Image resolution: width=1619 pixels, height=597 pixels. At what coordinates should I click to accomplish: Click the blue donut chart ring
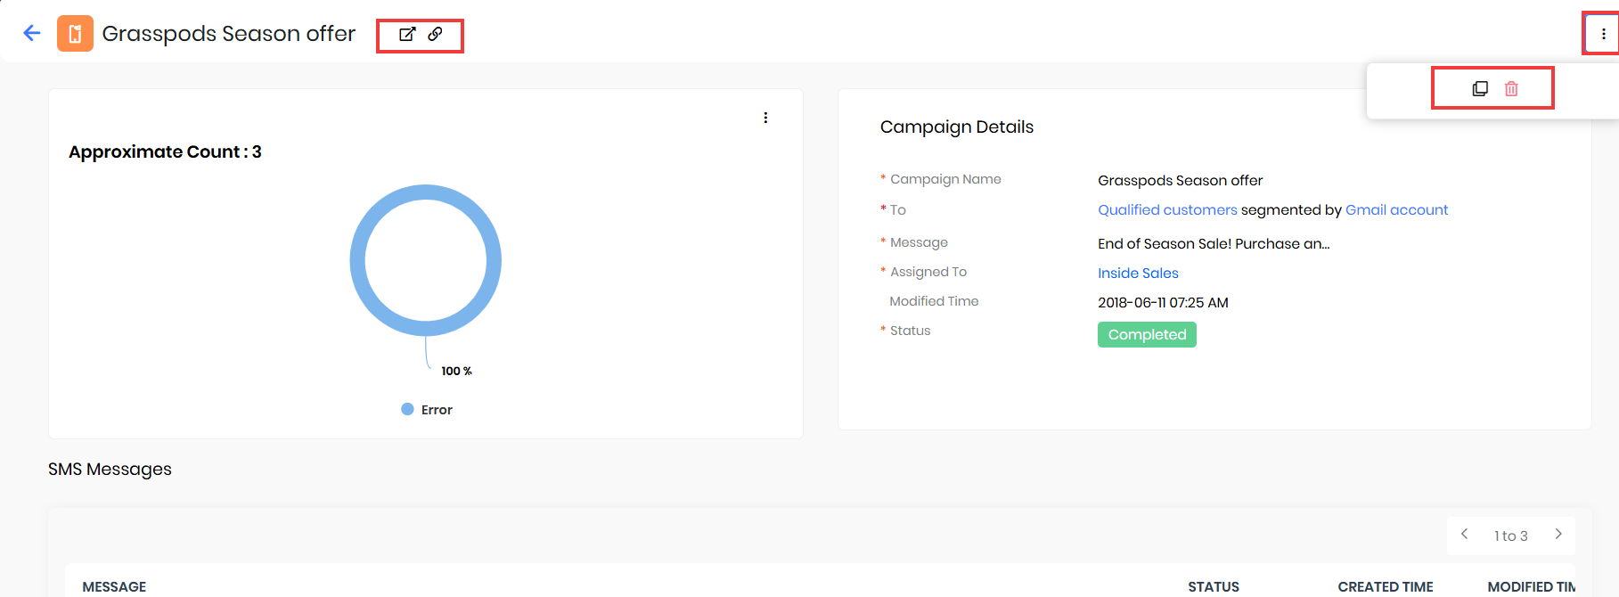358,260
